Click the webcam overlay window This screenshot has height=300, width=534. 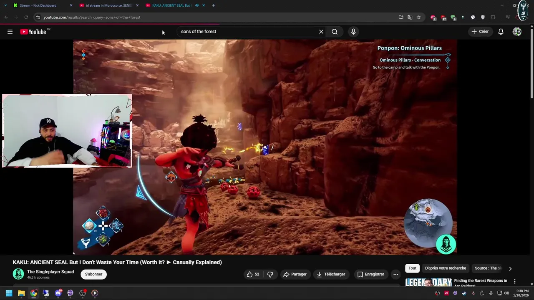[x=67, y=130]
